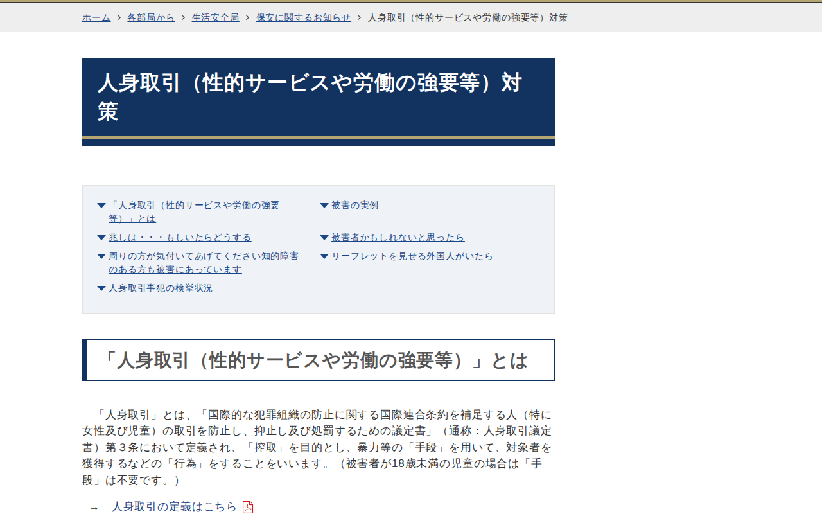
Task: Click the triangle marker beside 被害の実例
Action: (324, 206)
